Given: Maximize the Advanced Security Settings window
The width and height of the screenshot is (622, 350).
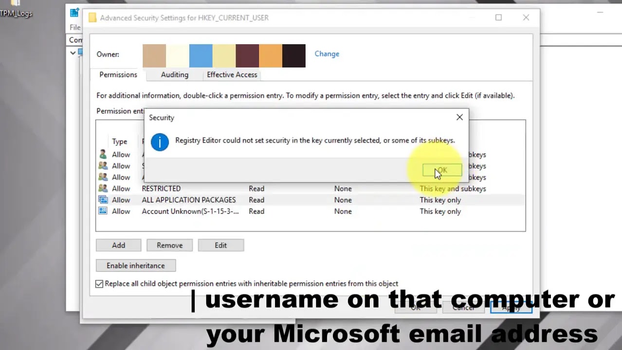Looking at the screenshot, I should [x=498, y=17].
